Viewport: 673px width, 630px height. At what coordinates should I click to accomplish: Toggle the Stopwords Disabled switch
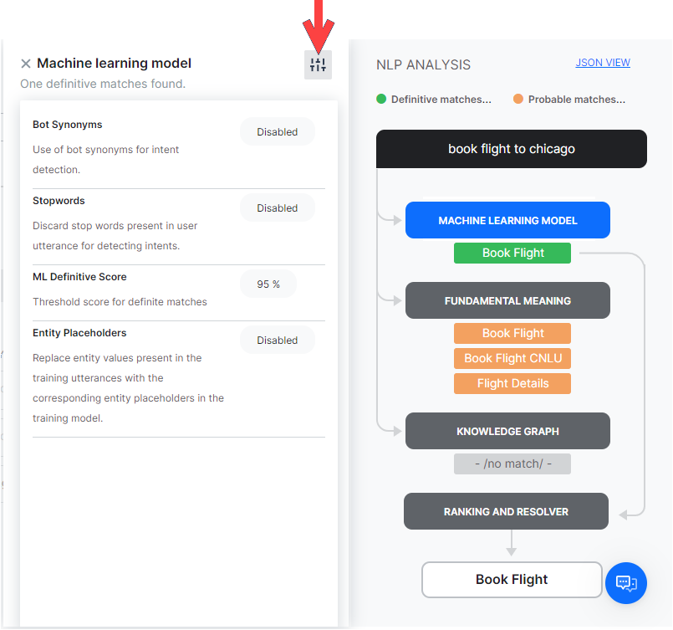pyautogui.click(x=277, y=208)
